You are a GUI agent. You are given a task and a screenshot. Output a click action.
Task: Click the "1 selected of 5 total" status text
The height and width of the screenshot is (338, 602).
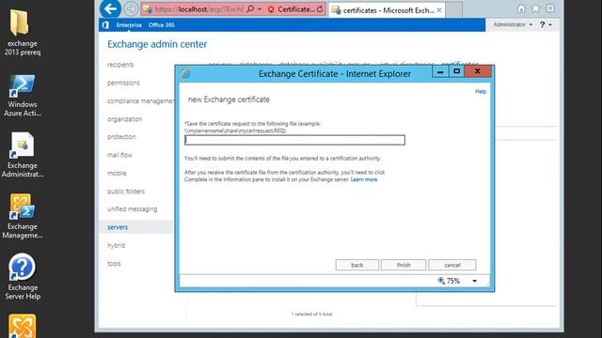pos(311,314)
